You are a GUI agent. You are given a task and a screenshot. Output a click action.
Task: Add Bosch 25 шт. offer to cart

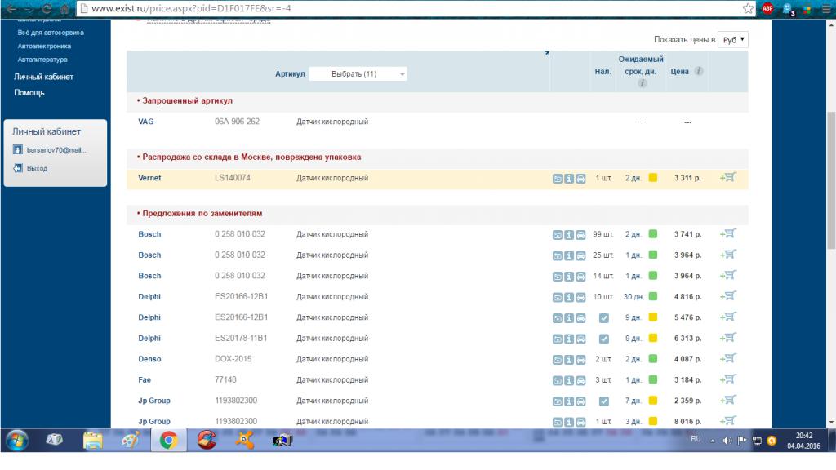728,255
